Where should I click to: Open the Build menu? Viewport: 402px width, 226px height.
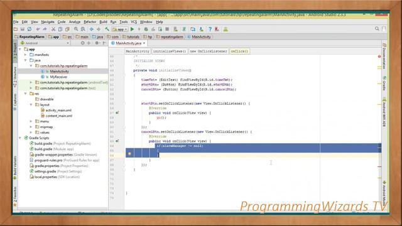click(x=103, y=22)
